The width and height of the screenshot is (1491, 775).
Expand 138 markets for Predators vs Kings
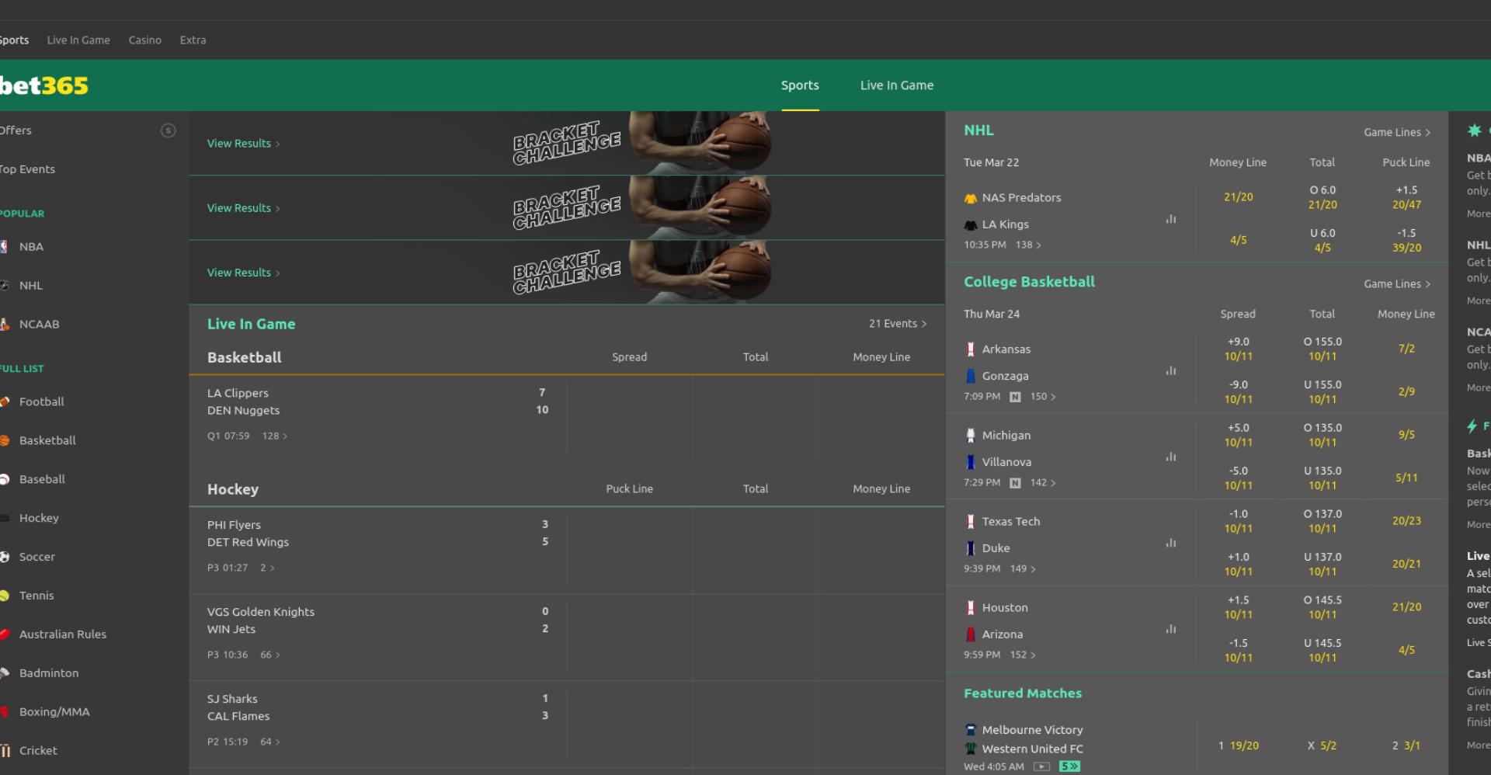(1028, 245)
